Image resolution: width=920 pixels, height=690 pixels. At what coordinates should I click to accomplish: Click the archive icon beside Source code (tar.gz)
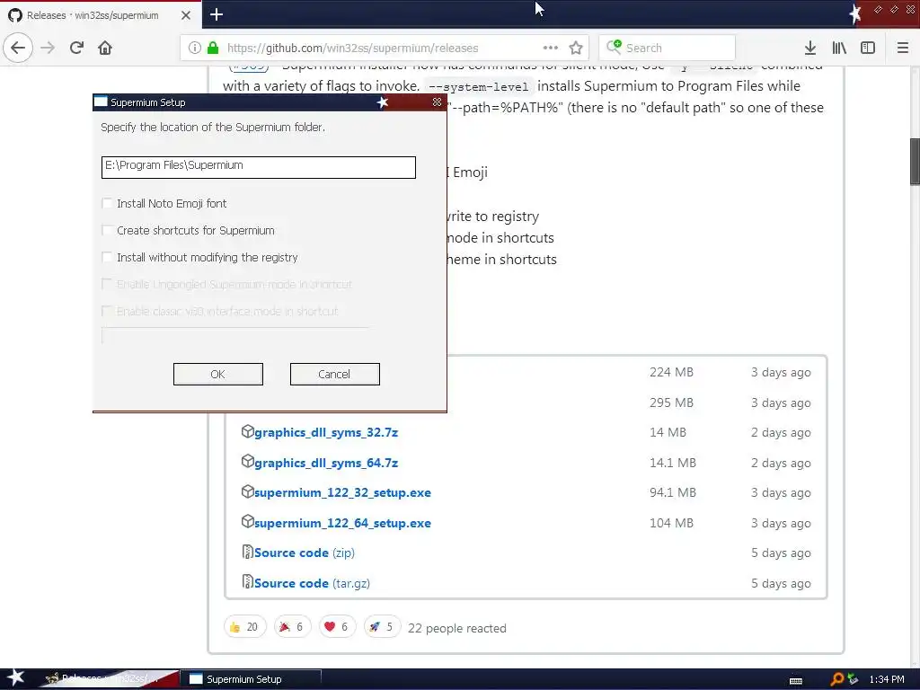(248, 582)
